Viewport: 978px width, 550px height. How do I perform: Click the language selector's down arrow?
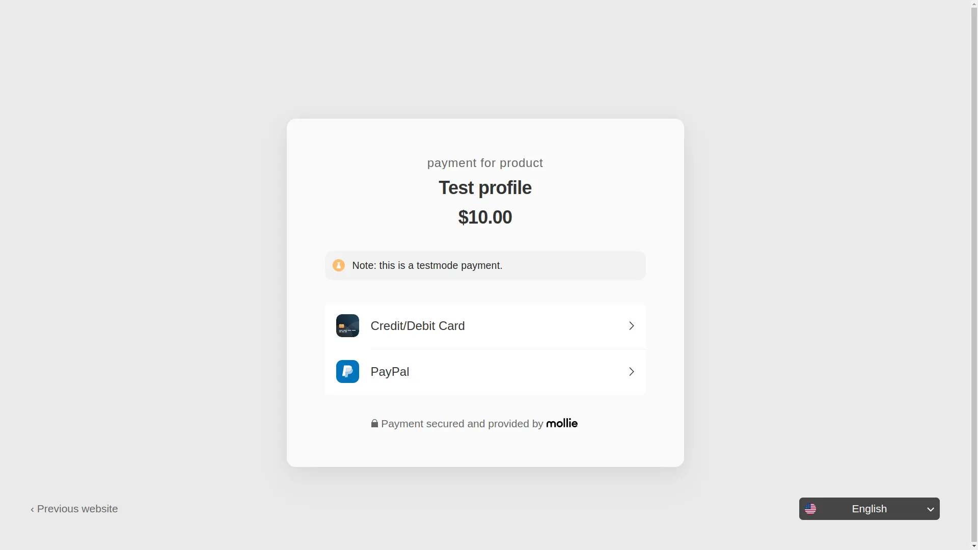931,509
